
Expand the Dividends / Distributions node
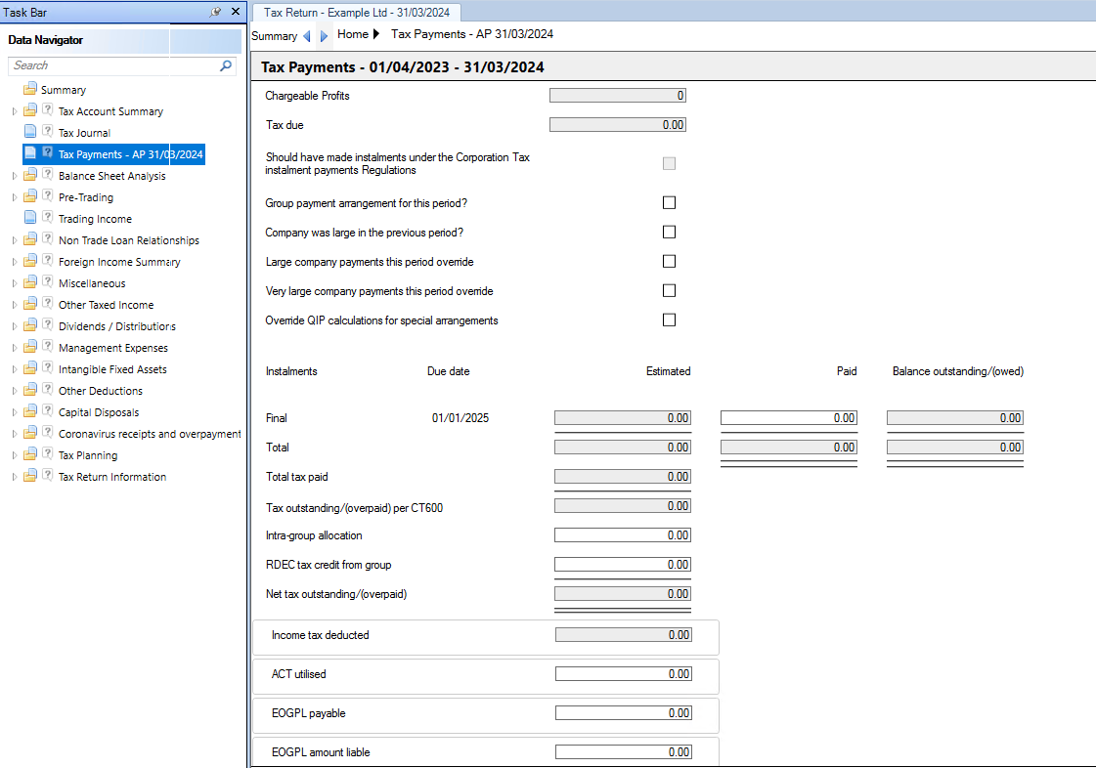(x=15, y=326)
